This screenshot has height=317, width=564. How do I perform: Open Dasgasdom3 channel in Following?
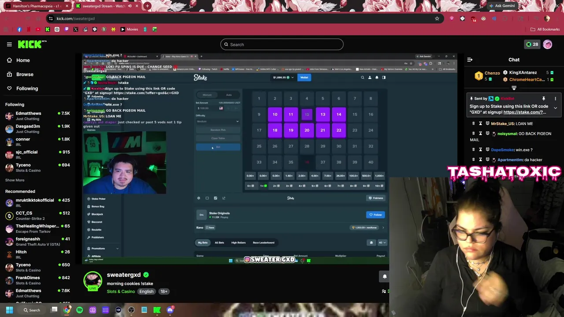(x=37, y=129)
